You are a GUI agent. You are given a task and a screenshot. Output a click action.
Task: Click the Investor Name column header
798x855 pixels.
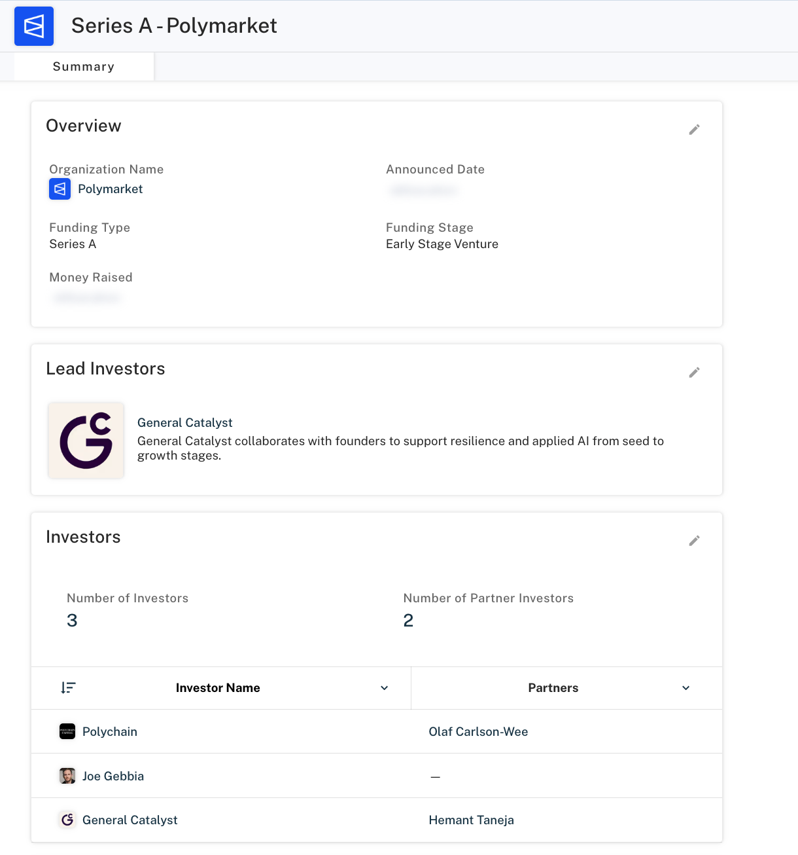point(218,688)
